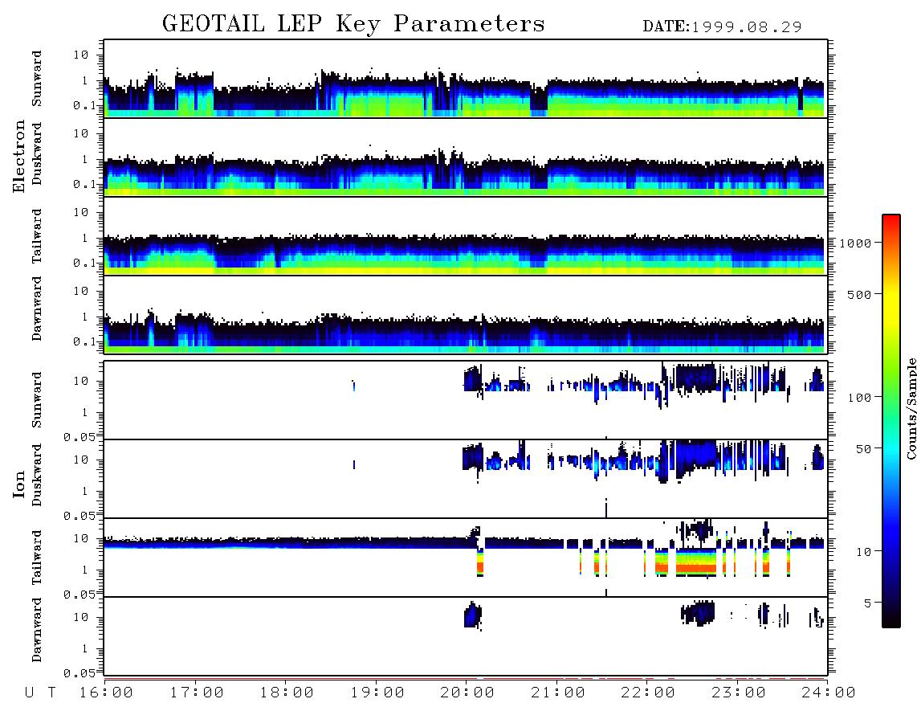Click the colorbar's "5" tick label

pos(868,603)
